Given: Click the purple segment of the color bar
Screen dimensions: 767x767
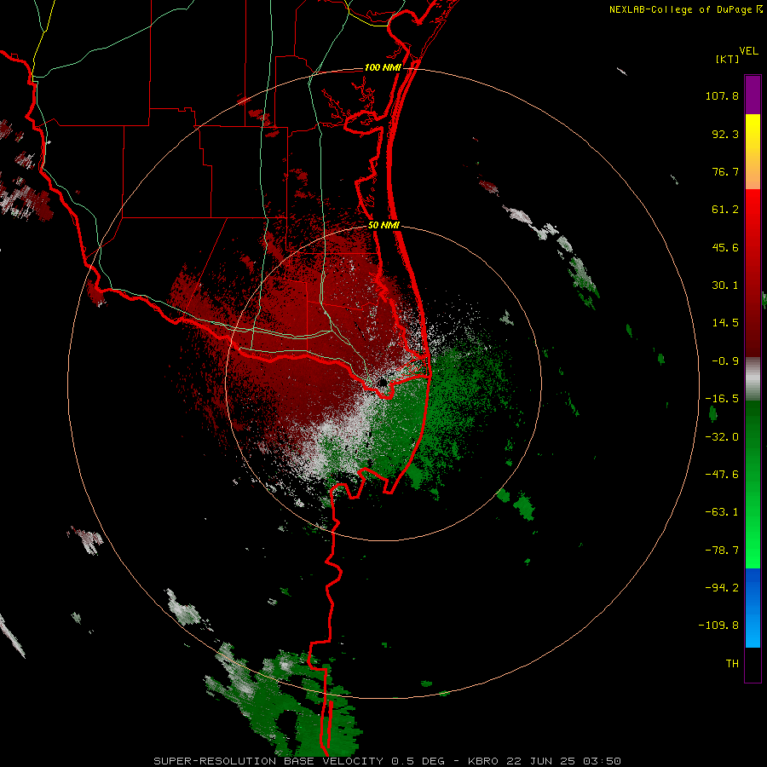Looking at the screenshot, I should coord(753,95).
